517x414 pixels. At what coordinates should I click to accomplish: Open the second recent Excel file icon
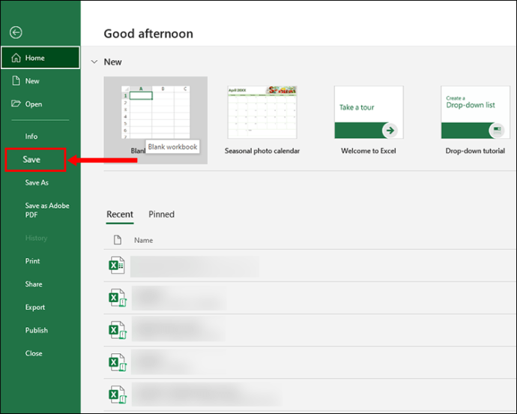point(118,298)
